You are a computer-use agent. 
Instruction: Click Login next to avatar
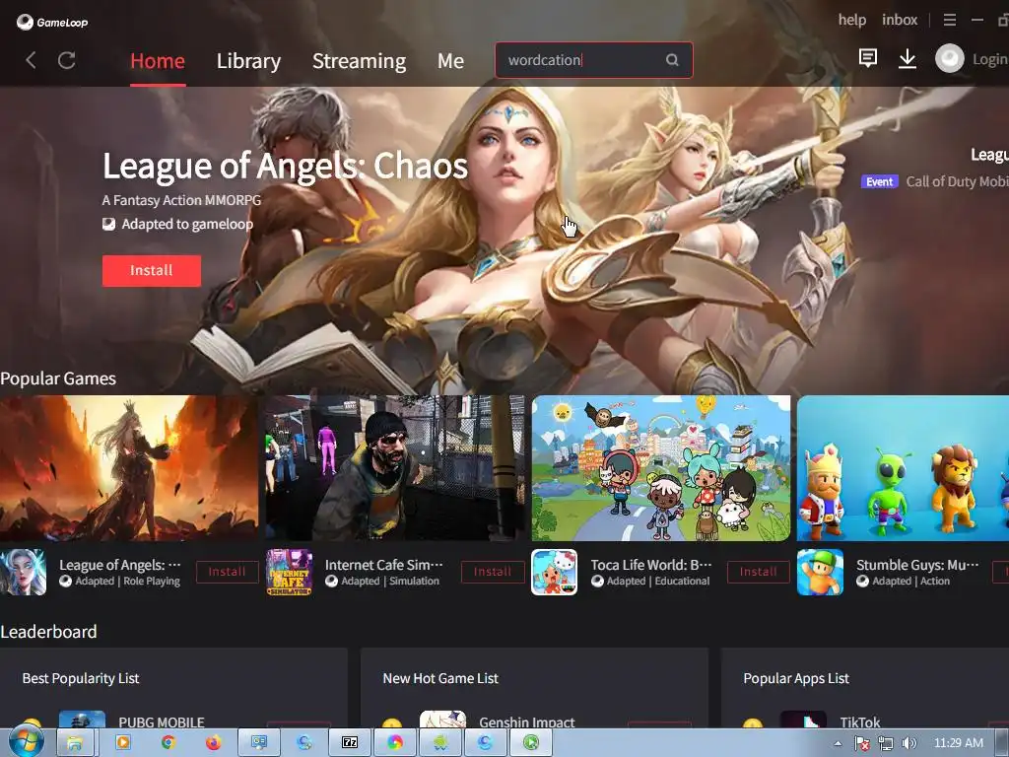tap(989, 59)
